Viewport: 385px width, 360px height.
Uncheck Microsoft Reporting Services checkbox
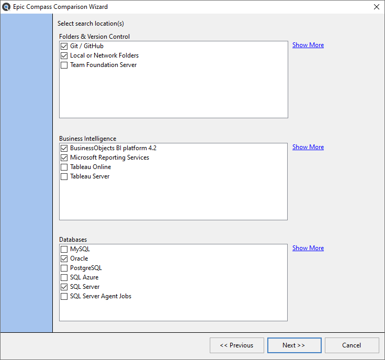pyautogui.click(x=64, y=157)
